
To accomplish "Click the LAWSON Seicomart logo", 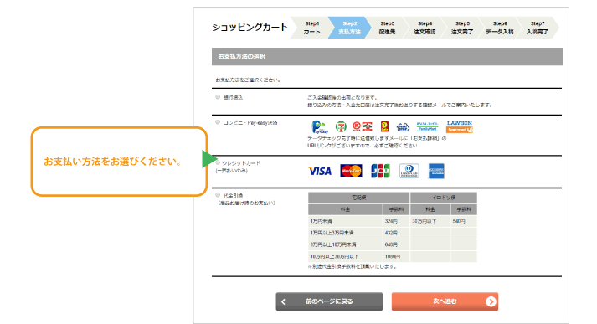I will 460,126.
